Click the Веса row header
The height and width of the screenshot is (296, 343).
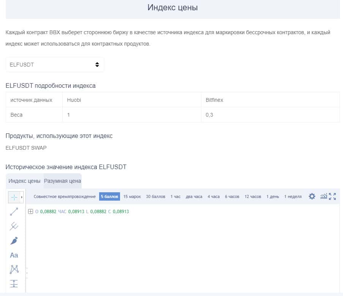[16, 115]
